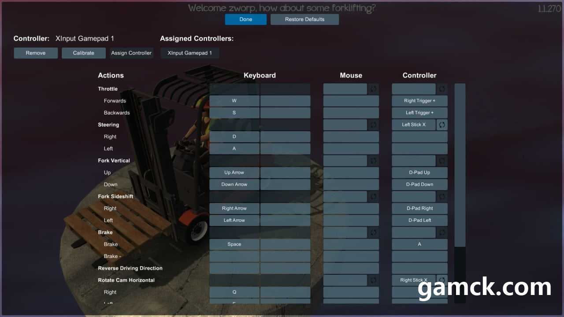Toggle invert icon for Mouse Steering axis

tap(373, 125)
